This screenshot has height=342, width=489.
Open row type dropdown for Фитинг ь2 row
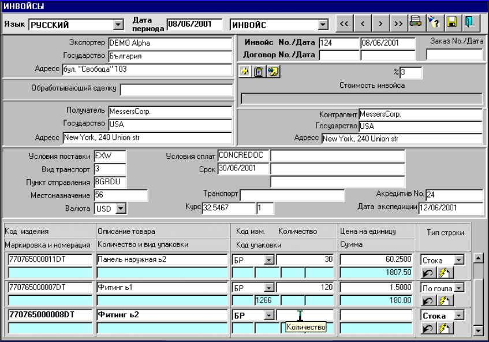coord(459,315)
